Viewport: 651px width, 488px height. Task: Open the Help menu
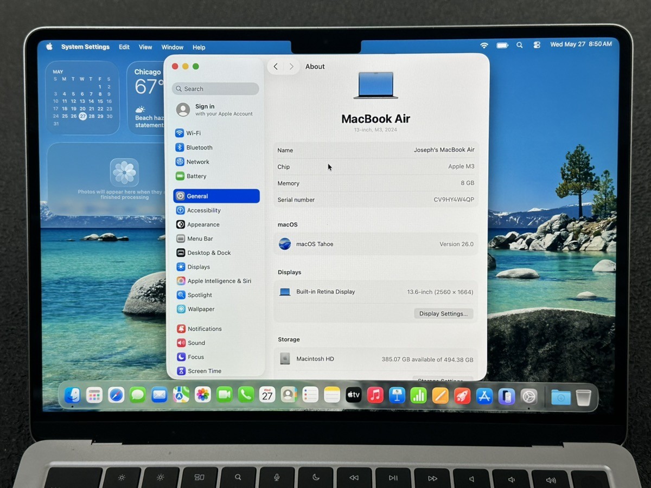point(199,47)
